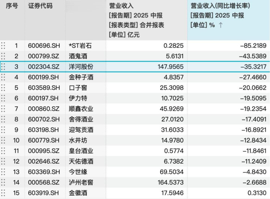Click revenue value 45.9269
This screenshot has width=270, height=199.
pyautogui.click(x=172, y=109)
